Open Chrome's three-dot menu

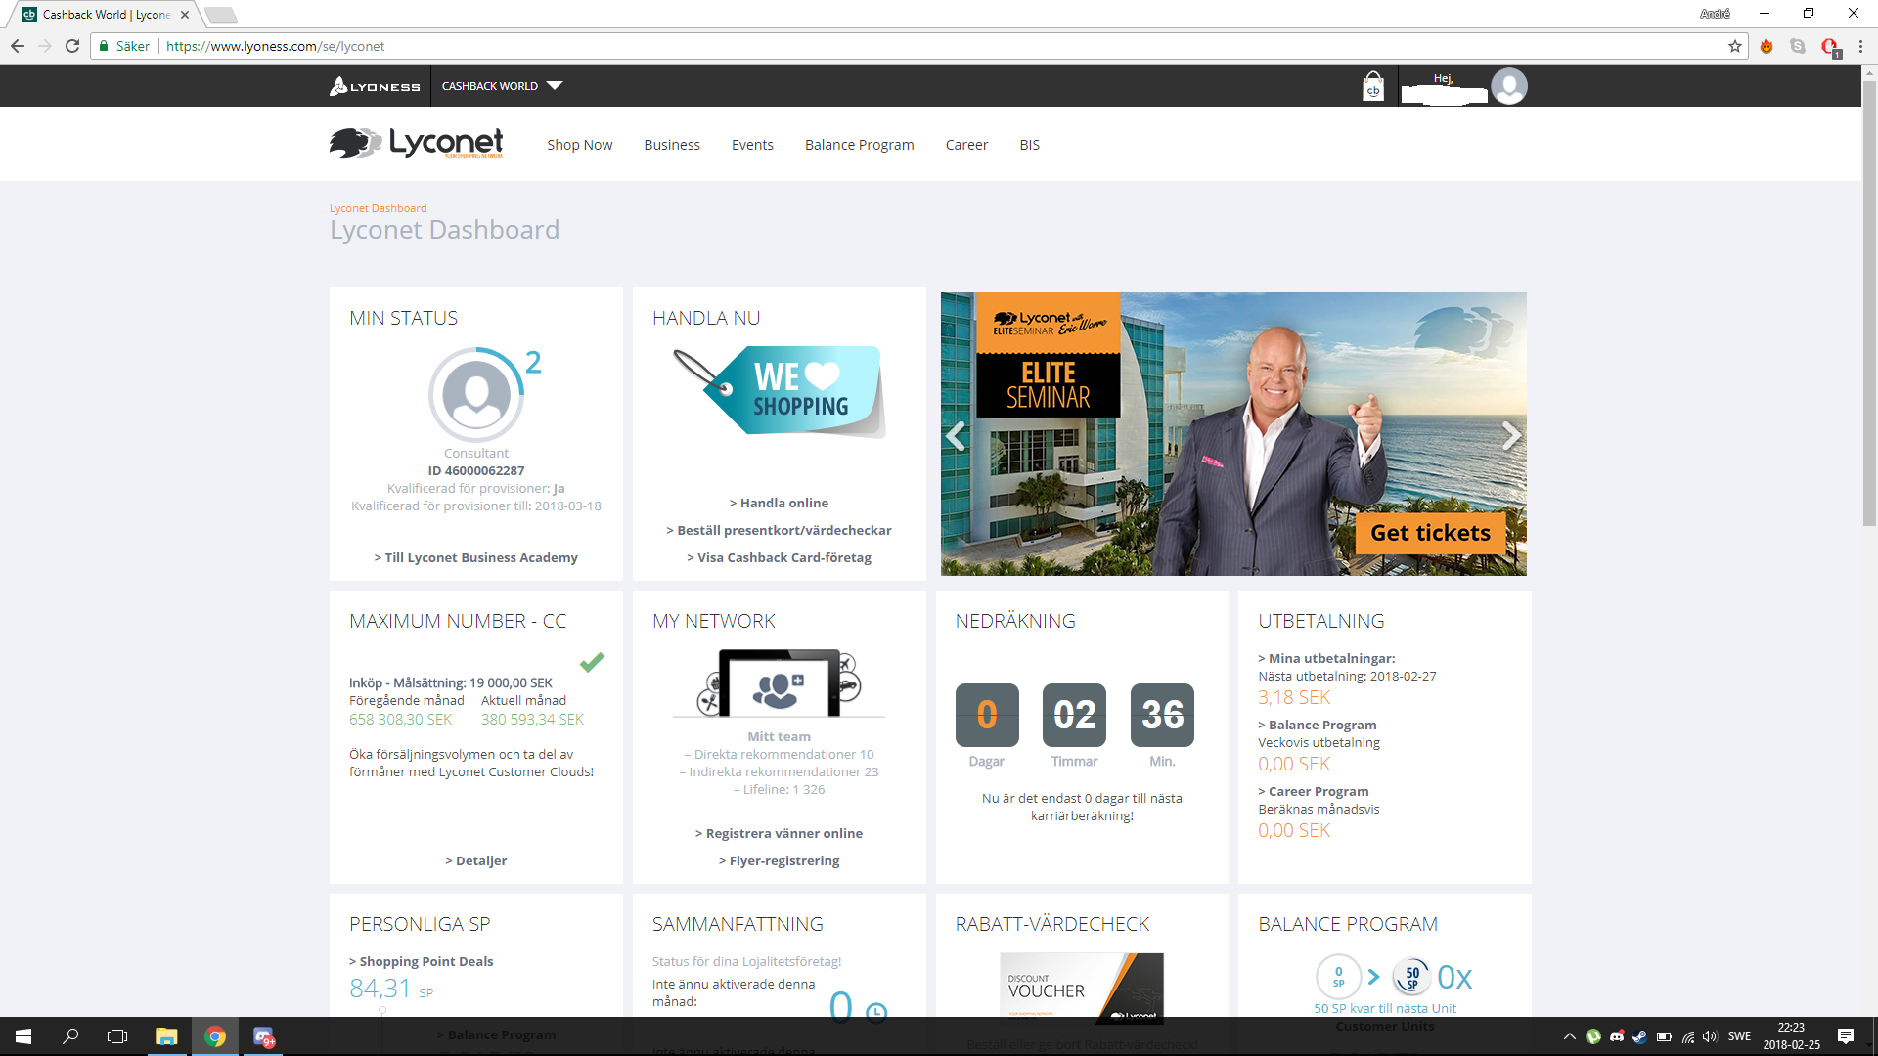tap(1860, 46)
